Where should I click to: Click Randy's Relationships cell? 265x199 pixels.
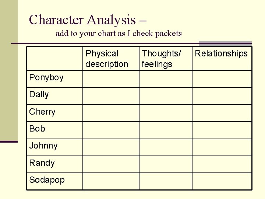pyautogui.click(x=222, y=164)
